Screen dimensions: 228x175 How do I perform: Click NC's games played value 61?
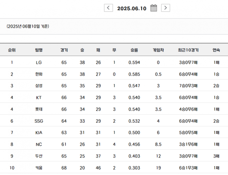point(64,144)
